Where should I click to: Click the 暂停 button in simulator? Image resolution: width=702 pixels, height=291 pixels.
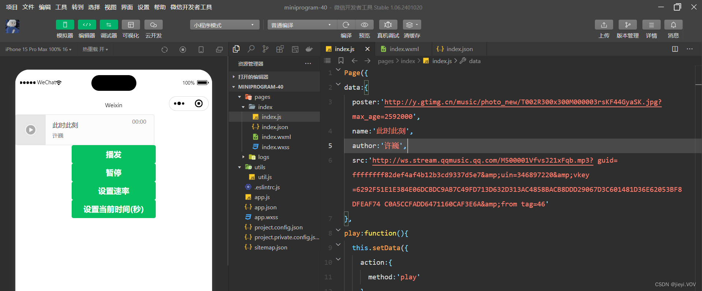[114, 172]
